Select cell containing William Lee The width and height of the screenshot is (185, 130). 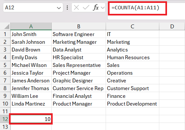click(31, 96)
